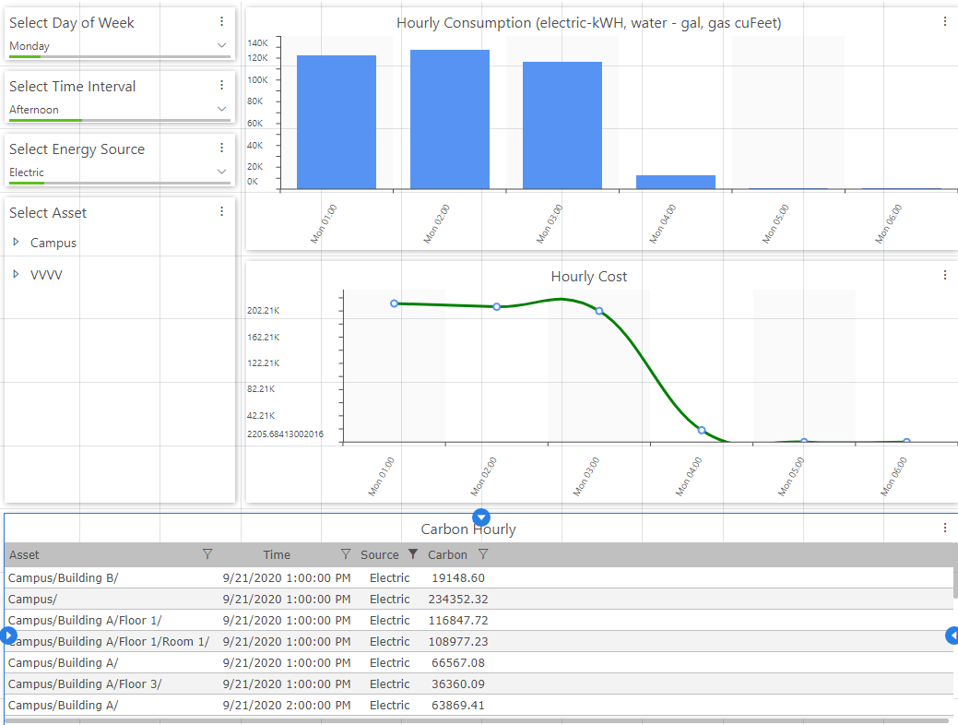
Task: Click carbon value 63869.41
Action: click(458, 706)
